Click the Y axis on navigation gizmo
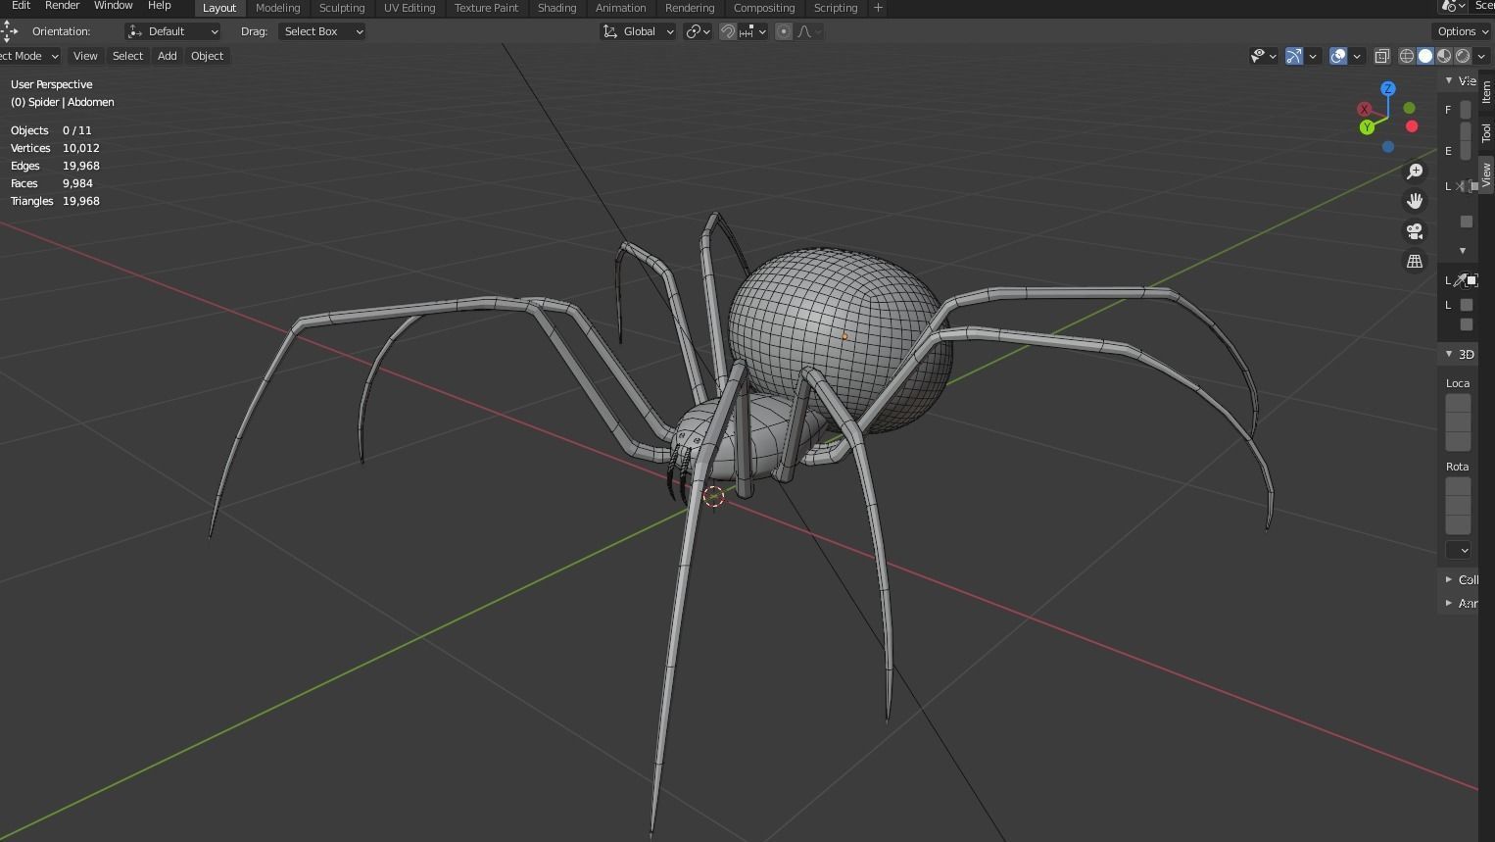Image resolution: width=1495 pixels, height=842 pixels. coord(1367,127)
